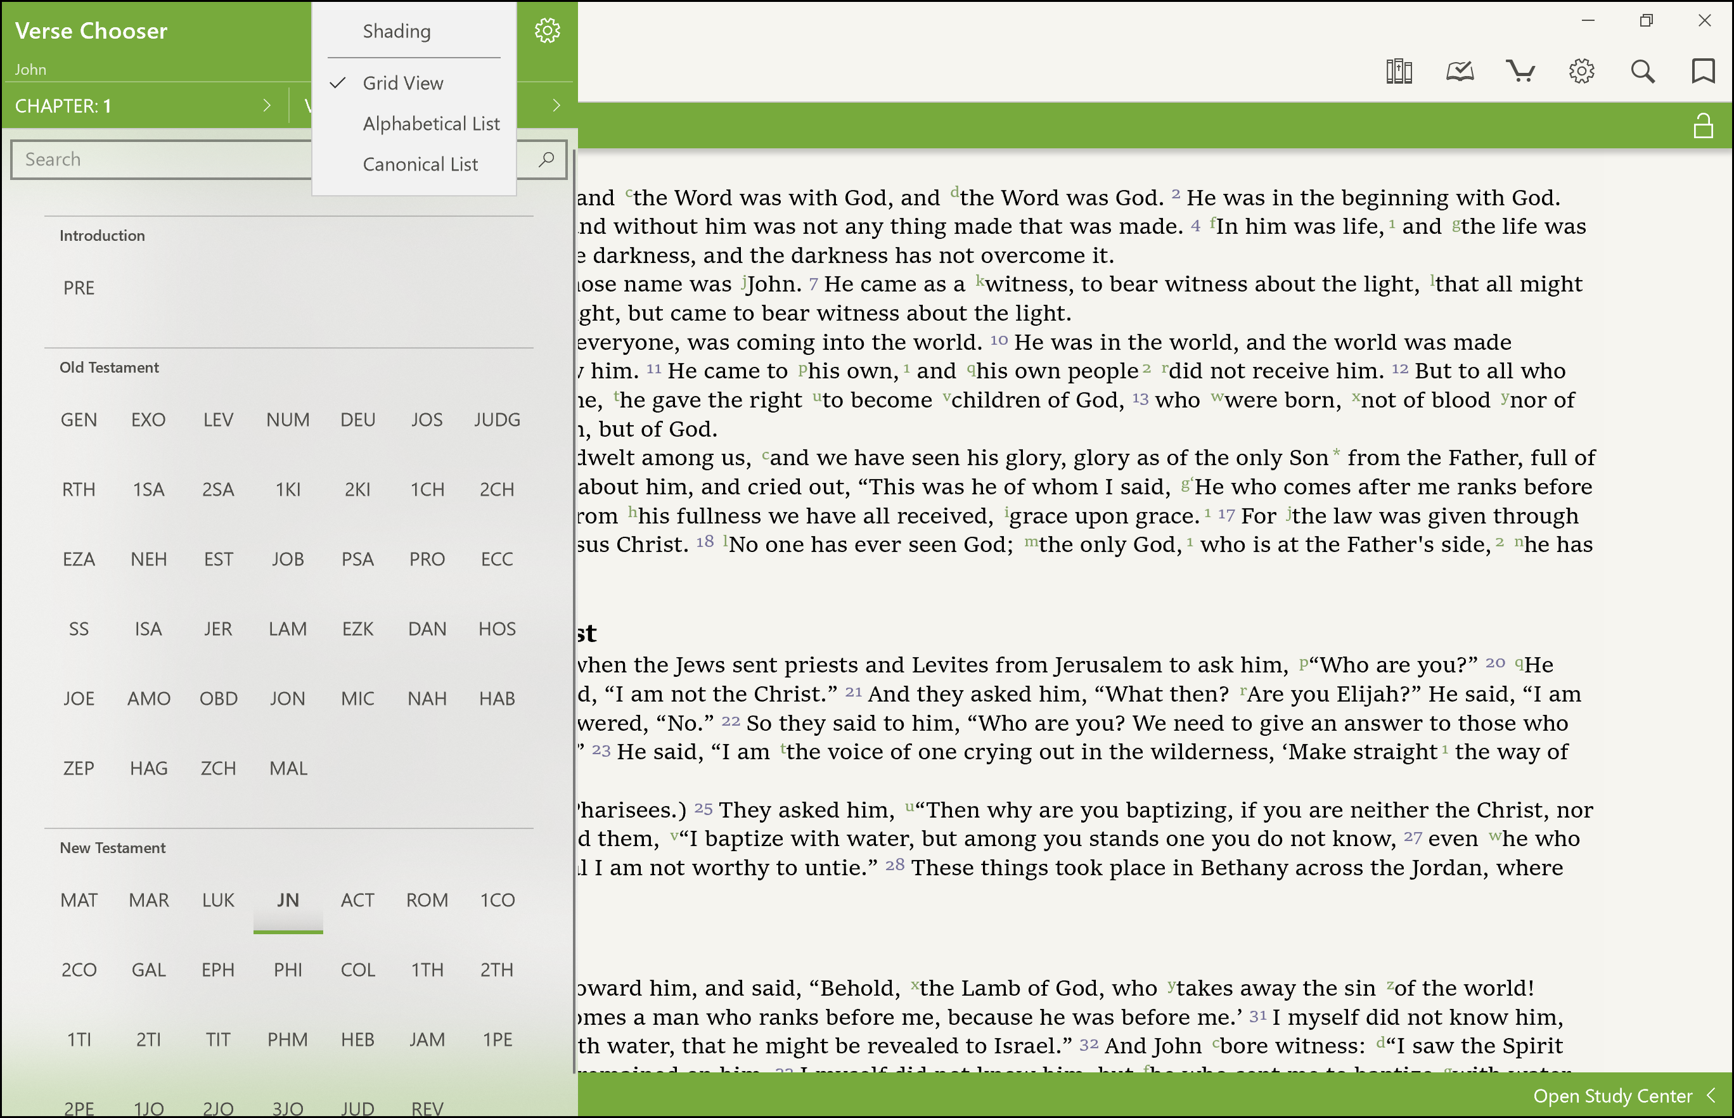Click the bookmark icon in toolbar

tap(1703, 71)
